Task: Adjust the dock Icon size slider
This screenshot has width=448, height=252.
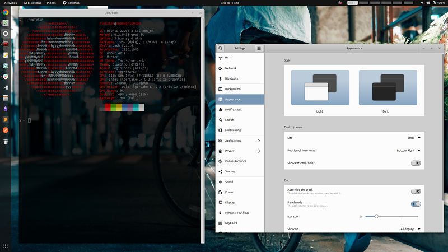Action: coord(377,216)
